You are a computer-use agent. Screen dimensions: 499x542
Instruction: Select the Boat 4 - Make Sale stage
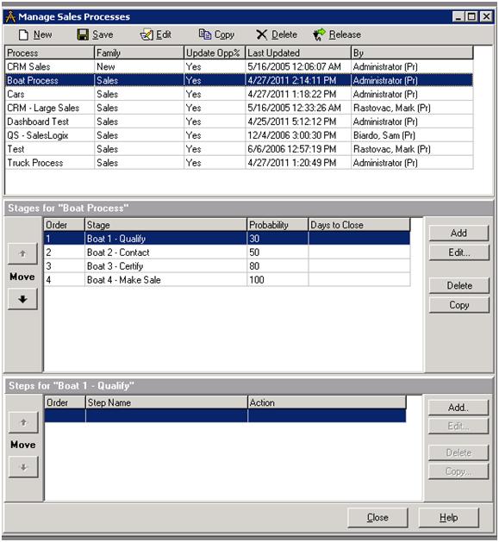pos(227,280)
